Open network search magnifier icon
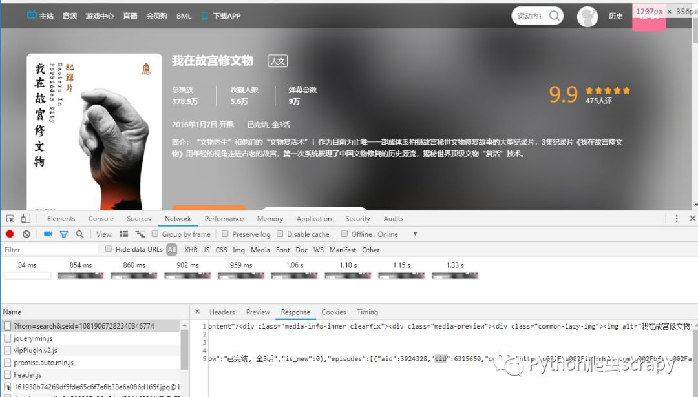 pos(79,234)
